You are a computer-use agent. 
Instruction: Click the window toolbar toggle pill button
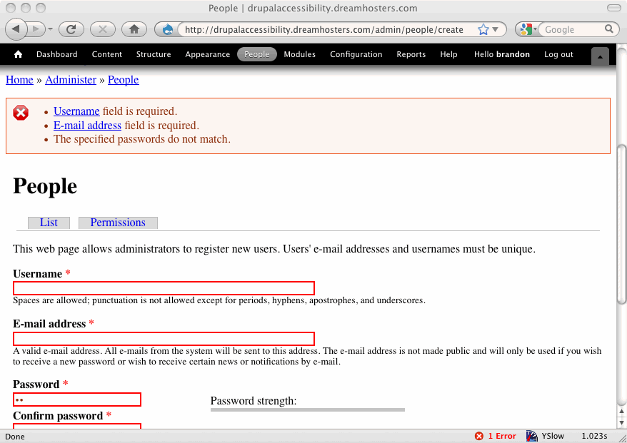(x=614, y=8)
